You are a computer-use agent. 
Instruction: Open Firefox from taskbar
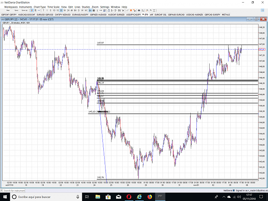pyautogui.click(x=150, y=197)
